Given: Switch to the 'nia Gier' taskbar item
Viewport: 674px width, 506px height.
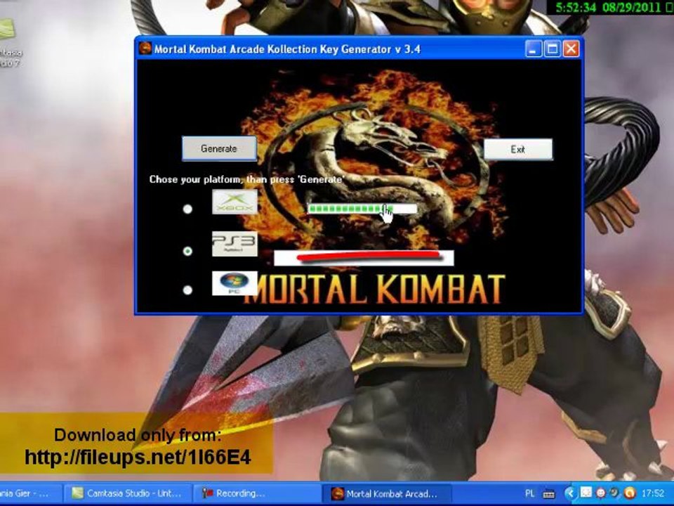Looking at the screenshot, I should tap(30, 493).
